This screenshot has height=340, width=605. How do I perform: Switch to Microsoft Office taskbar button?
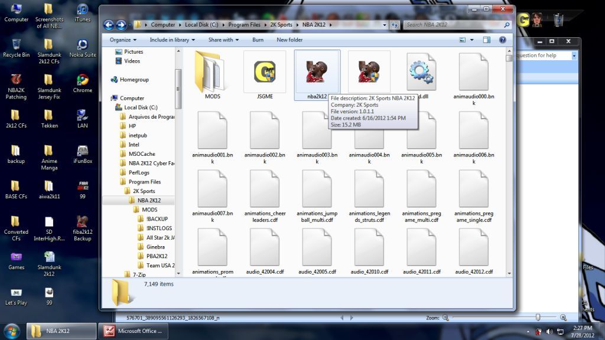click(133, 331)
